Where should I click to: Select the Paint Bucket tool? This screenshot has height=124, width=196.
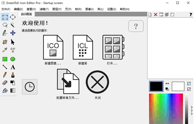click(5, 91)
